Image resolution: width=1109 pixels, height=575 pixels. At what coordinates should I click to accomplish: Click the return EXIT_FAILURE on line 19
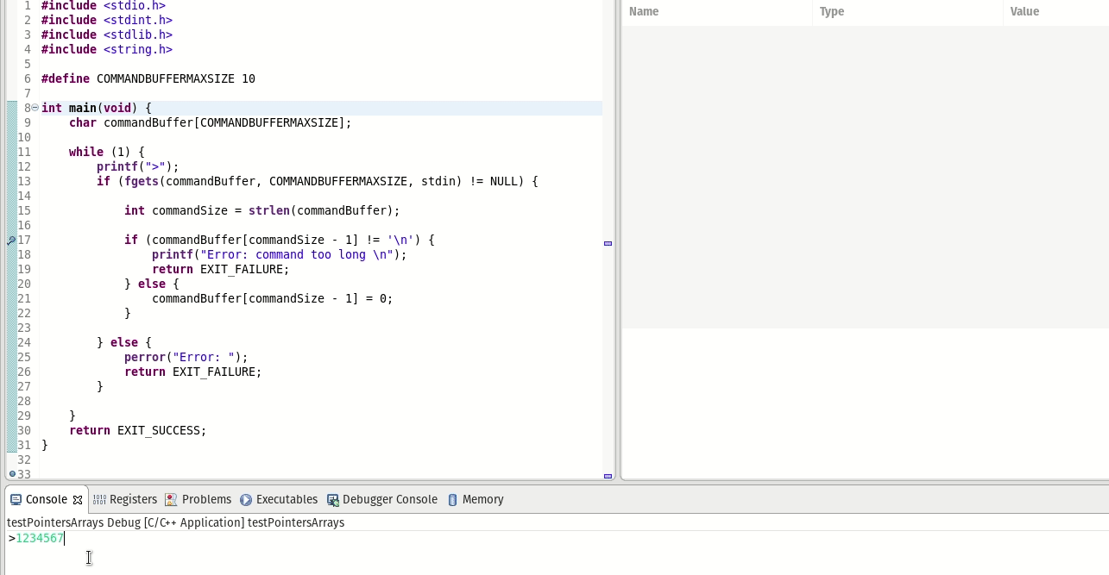(221, 269)
